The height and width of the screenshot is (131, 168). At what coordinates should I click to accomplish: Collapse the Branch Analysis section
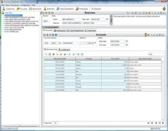pyautogui.click(x=44, y=27)
